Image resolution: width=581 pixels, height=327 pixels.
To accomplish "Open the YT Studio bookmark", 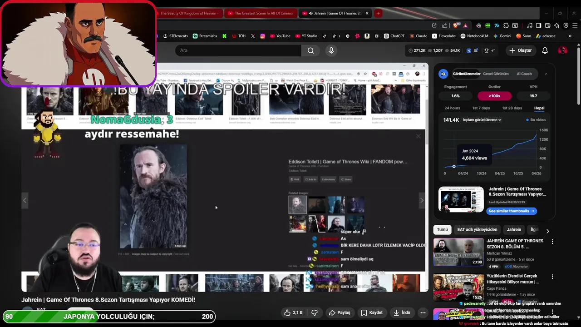I will [306, 36].
